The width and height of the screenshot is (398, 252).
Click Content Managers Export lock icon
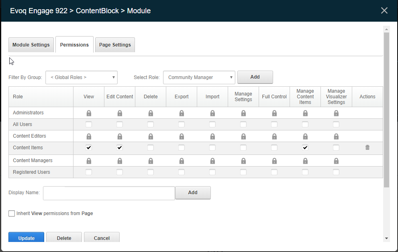[182, 161]
